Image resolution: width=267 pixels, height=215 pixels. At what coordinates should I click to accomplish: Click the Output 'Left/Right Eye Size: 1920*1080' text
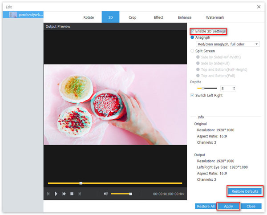tap(222, 167)
